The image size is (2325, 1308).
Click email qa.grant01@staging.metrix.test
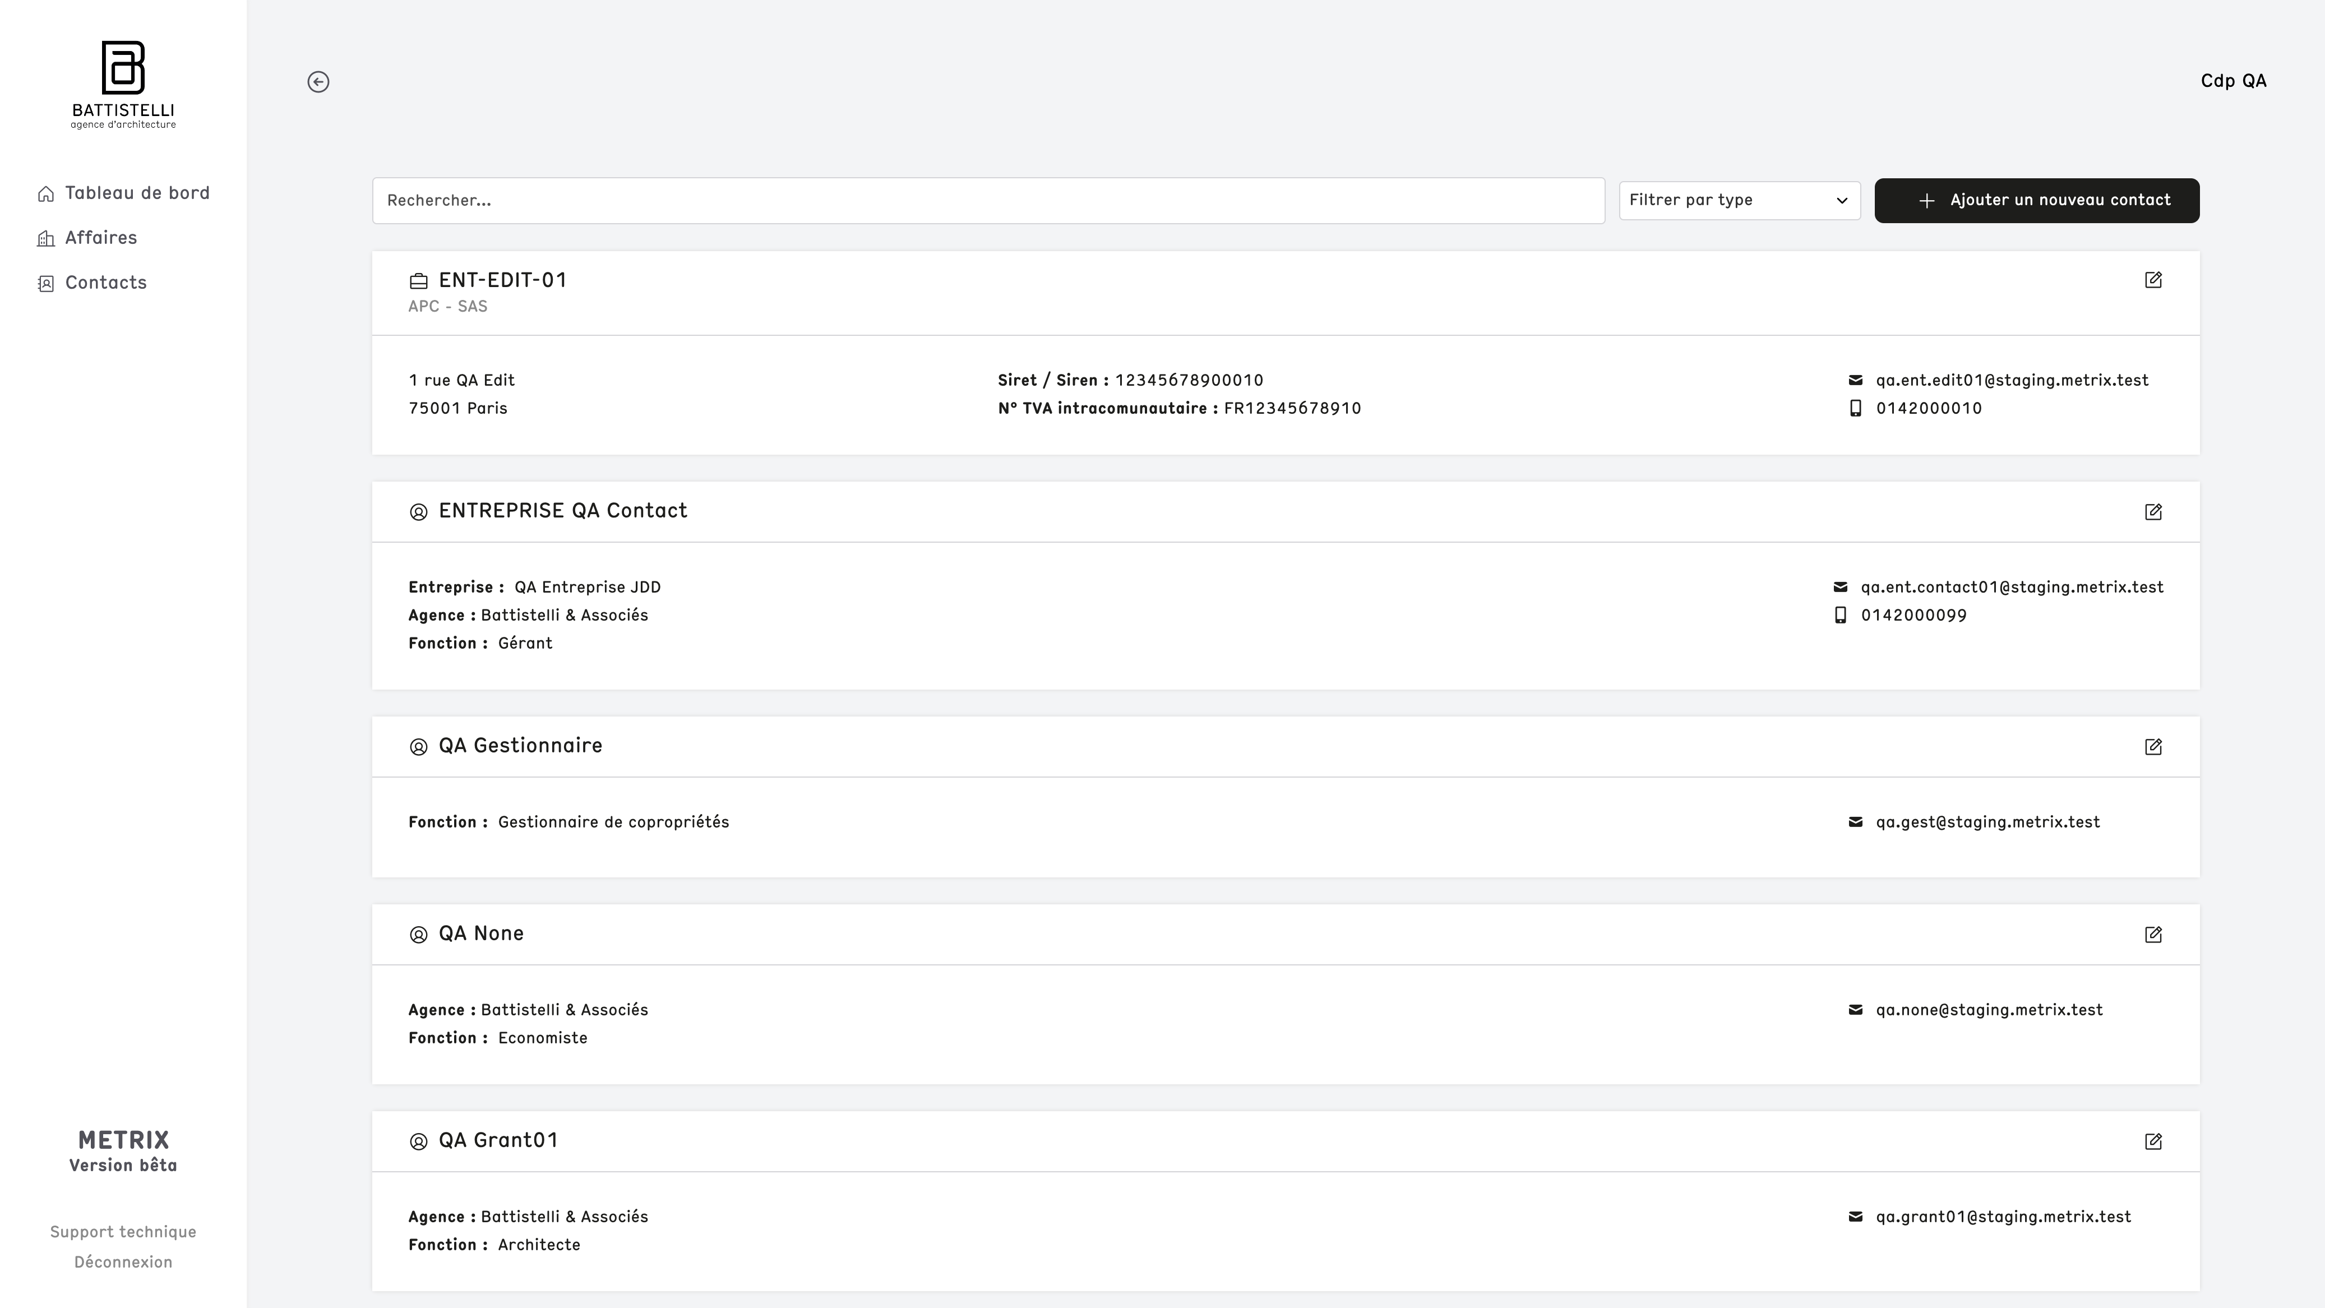point(2003,1216)
